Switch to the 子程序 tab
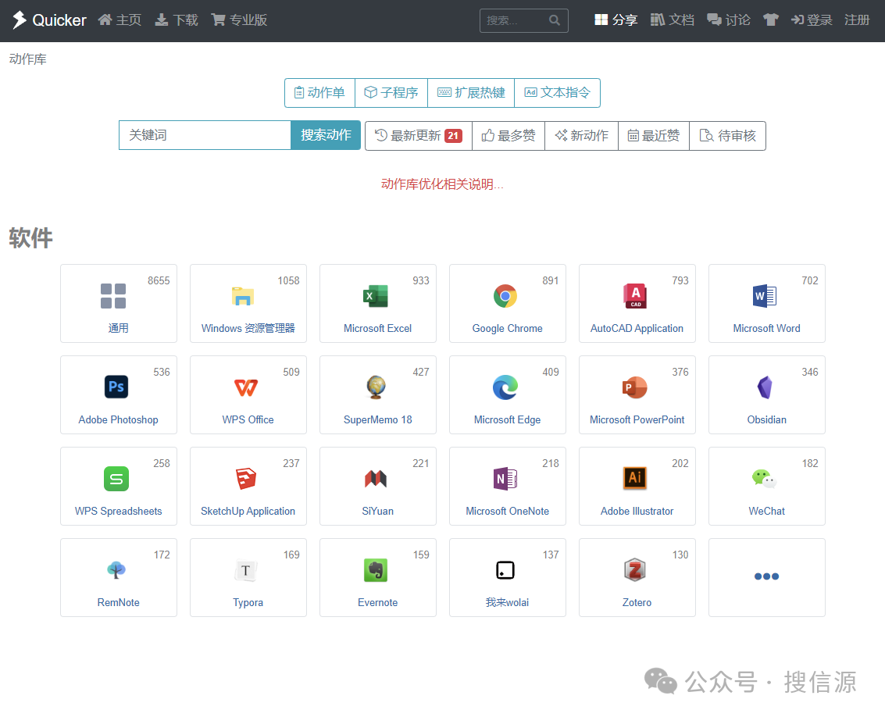The width and height of the screenshot is (885, 717). click(391, 93)
